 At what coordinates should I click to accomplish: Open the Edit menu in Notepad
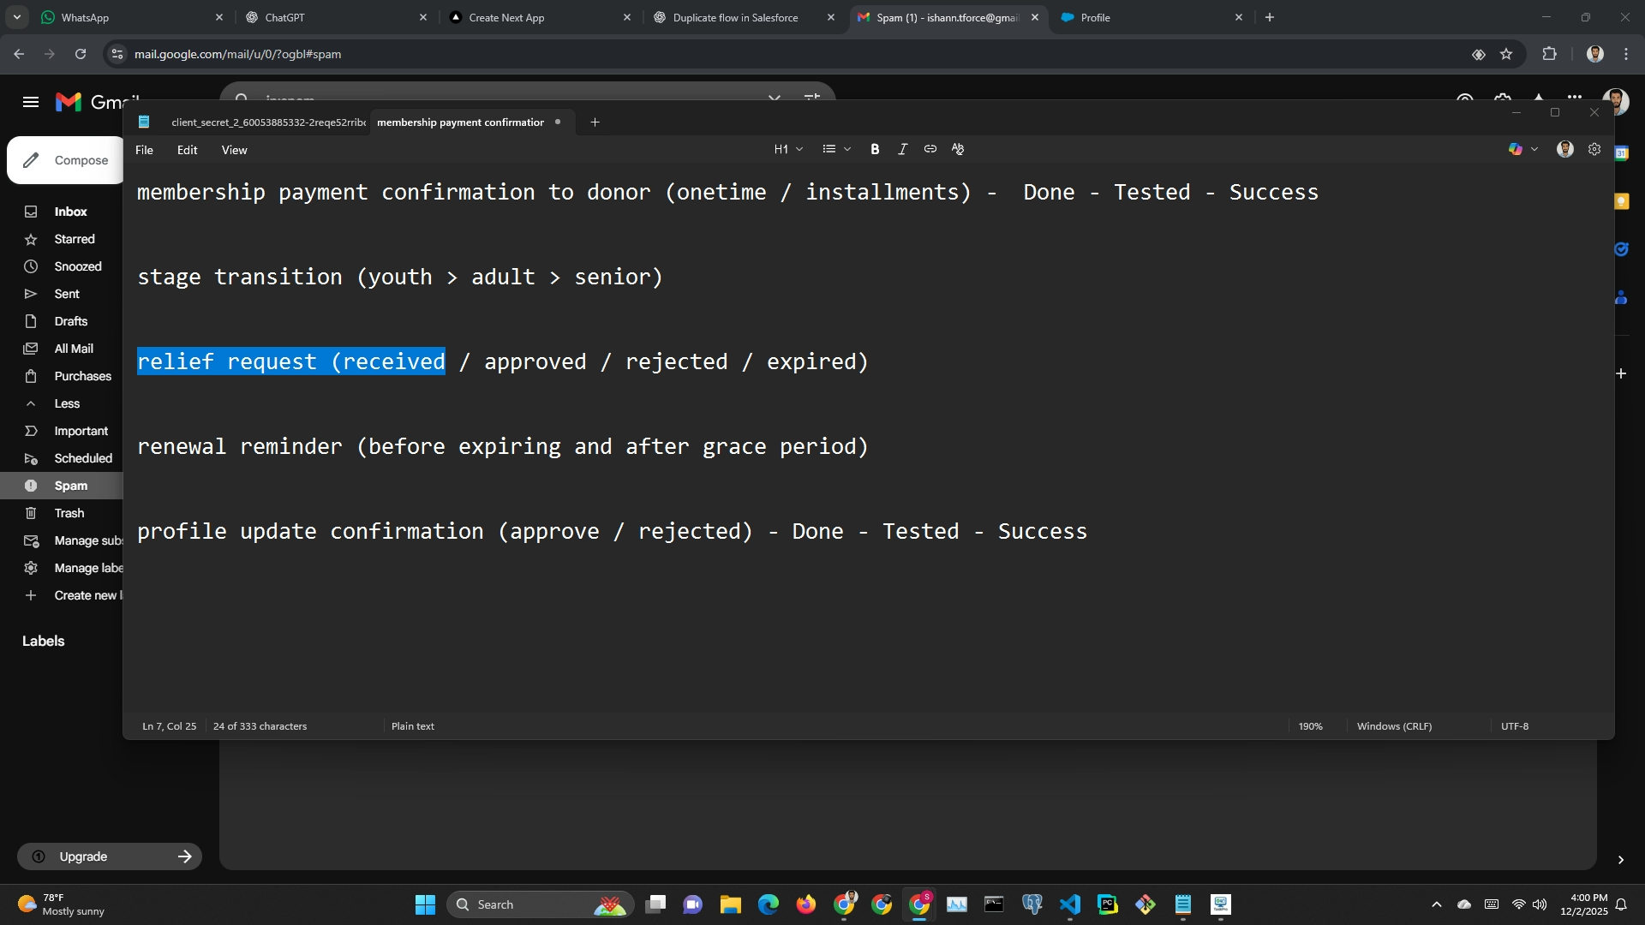tap(187, 150)
